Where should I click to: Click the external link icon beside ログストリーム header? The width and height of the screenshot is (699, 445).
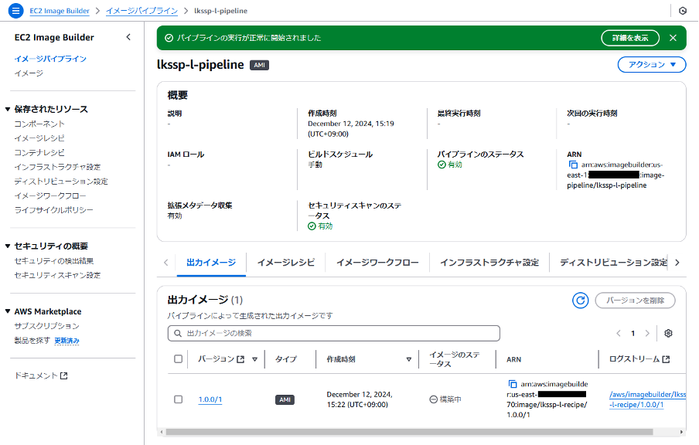click(x=666, y=359)
